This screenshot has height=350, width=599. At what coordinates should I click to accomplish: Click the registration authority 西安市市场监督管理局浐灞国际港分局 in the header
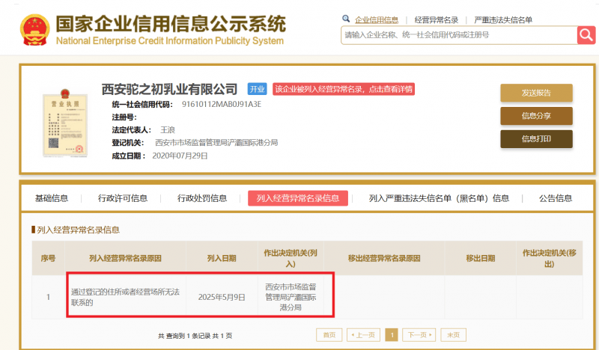tap(216, 143)
